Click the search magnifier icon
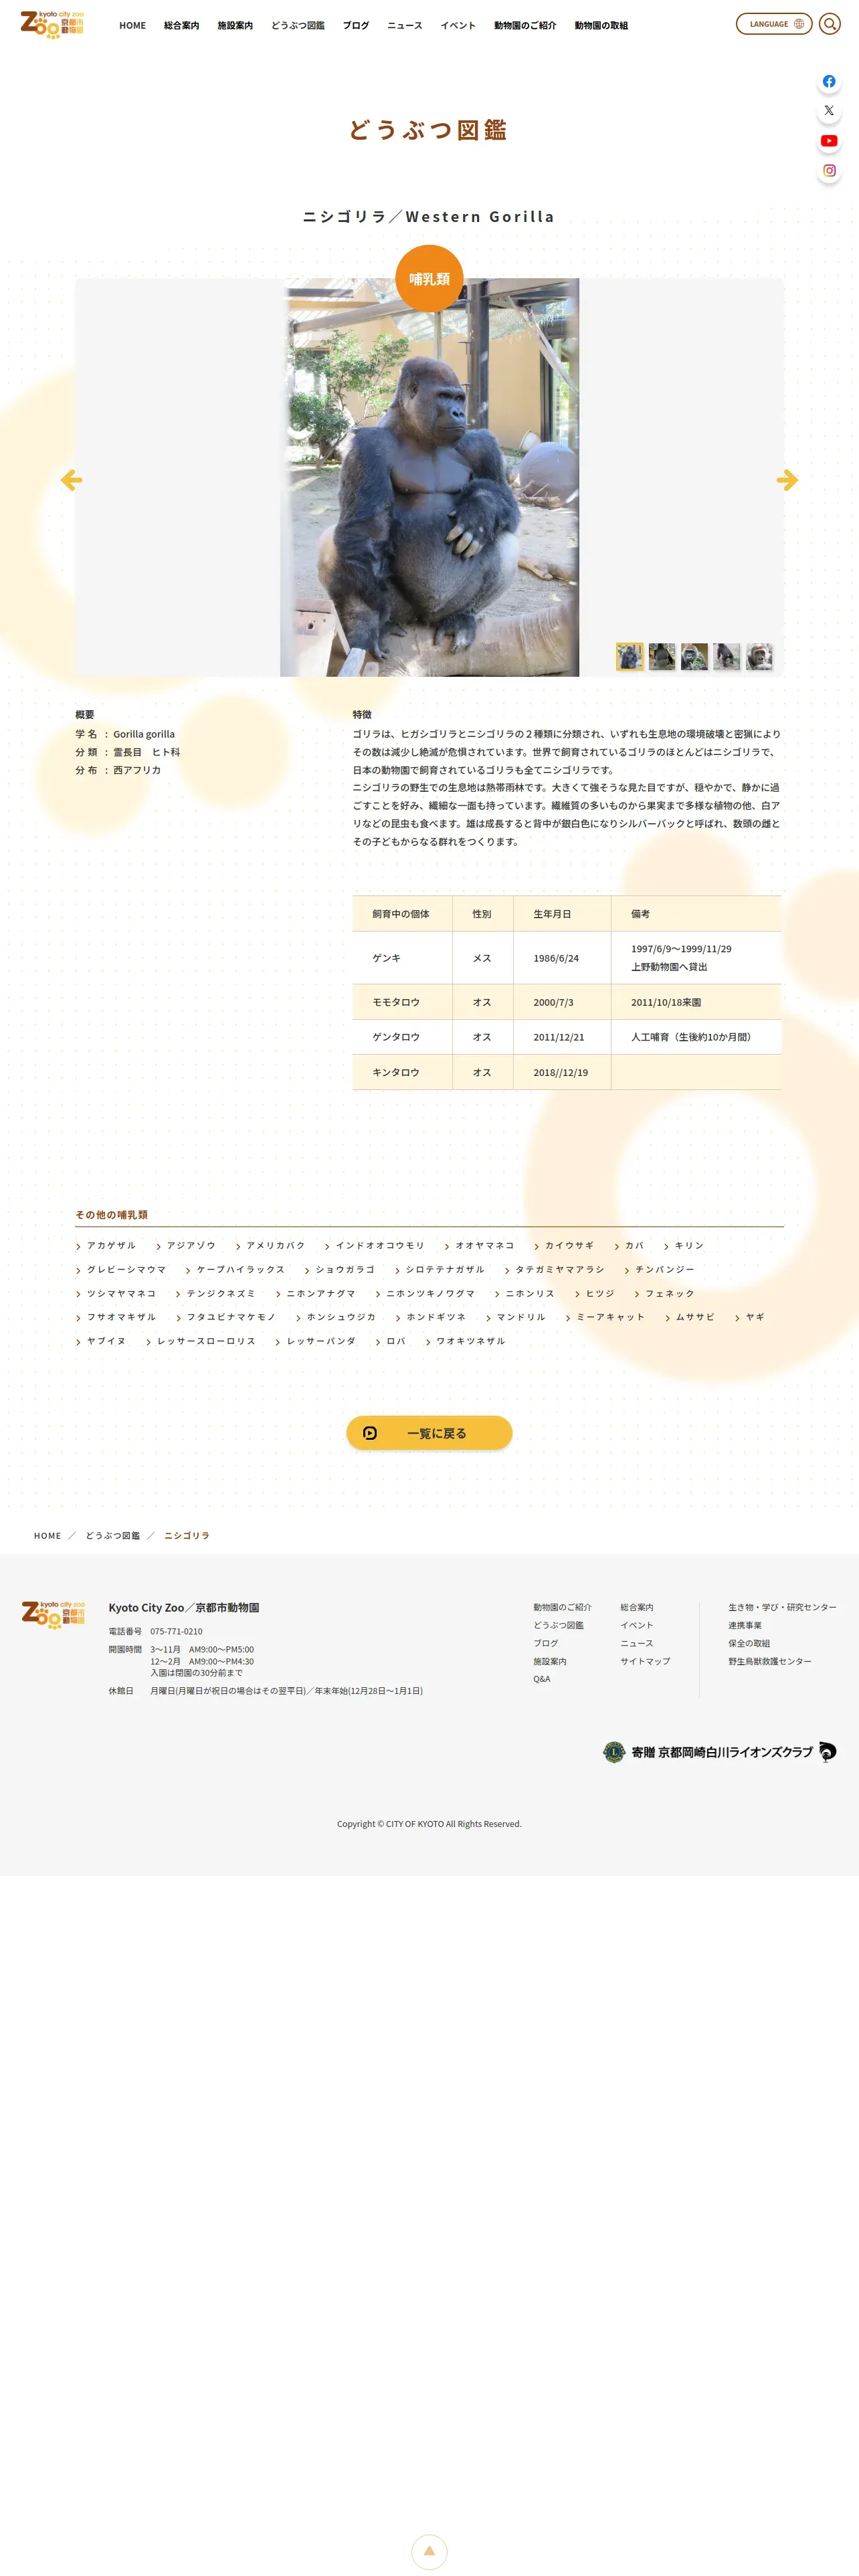 tap(829, 24)
